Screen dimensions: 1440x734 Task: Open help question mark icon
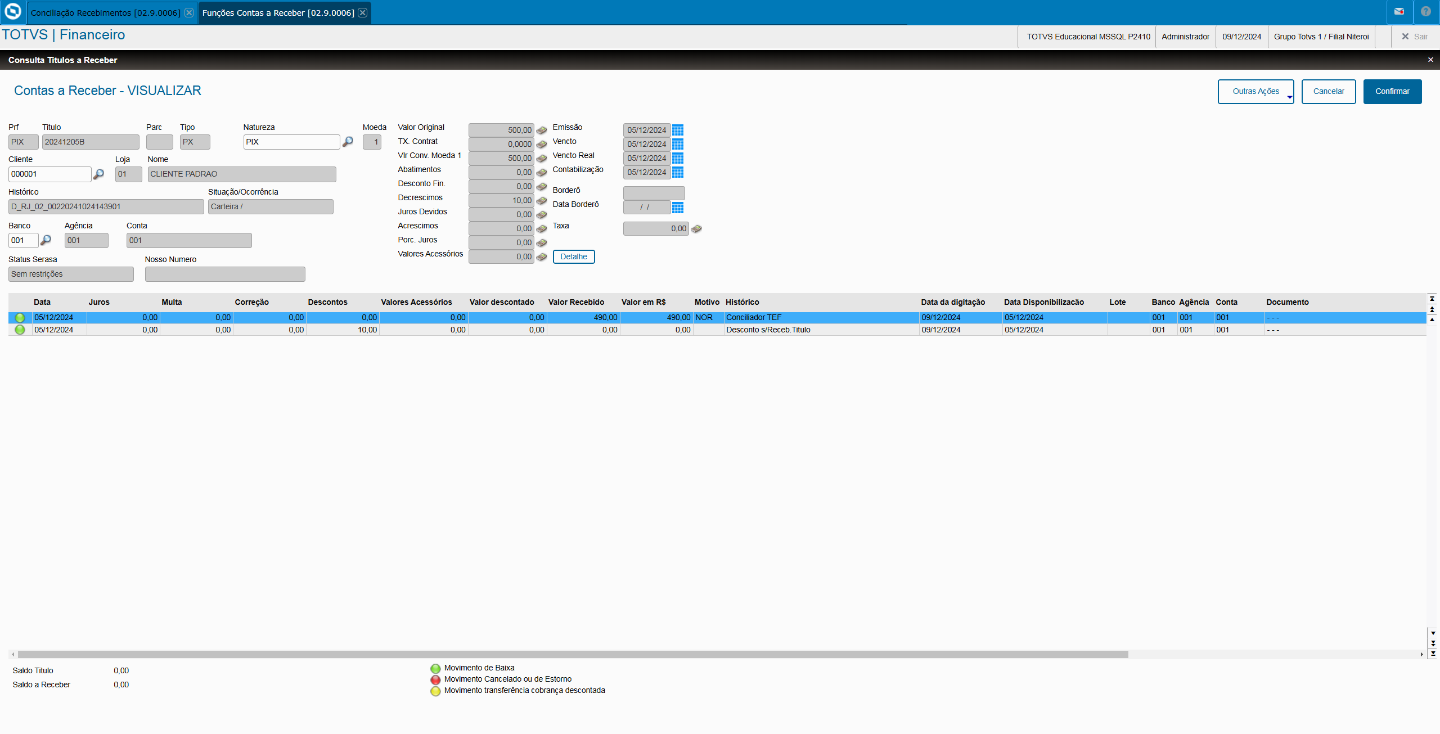pos(1425,12)
